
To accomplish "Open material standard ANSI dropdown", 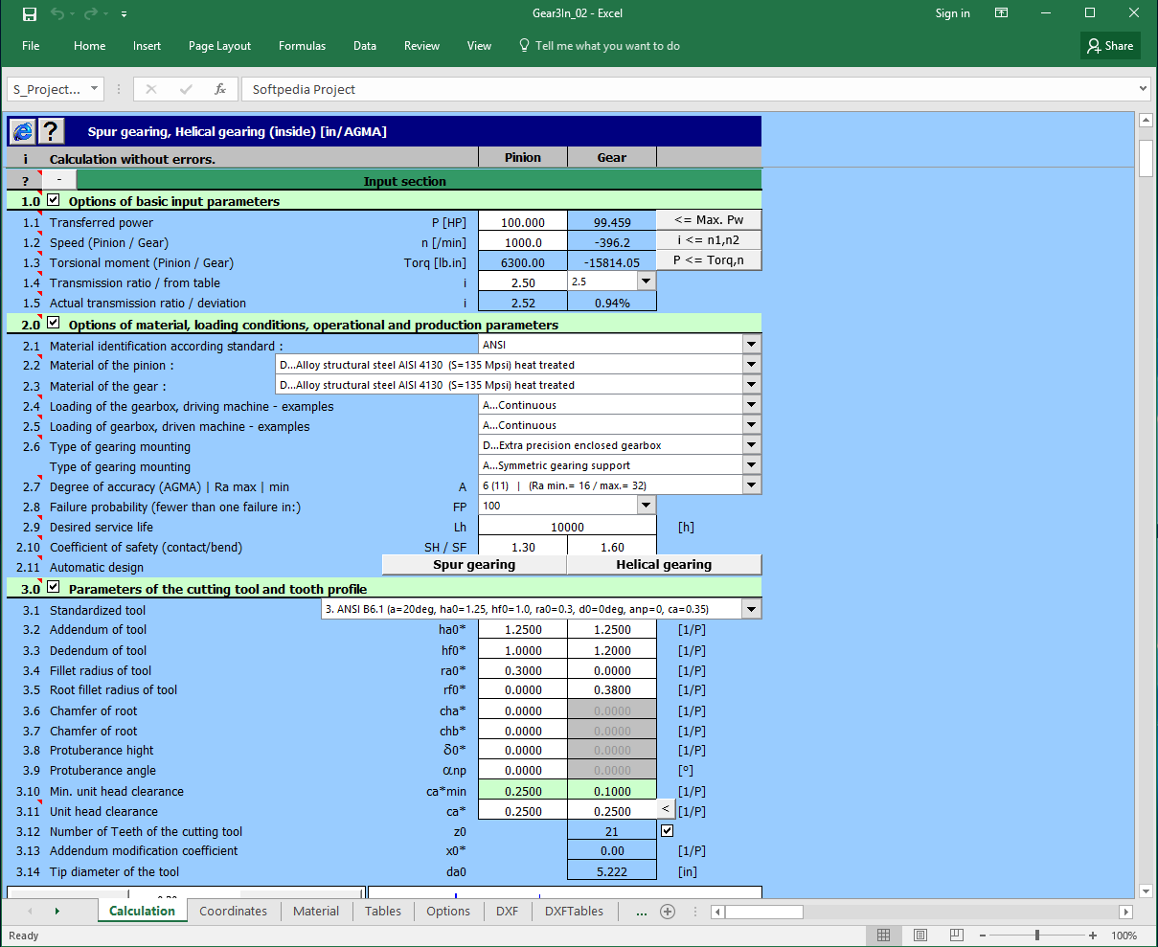I will point(752,345).
